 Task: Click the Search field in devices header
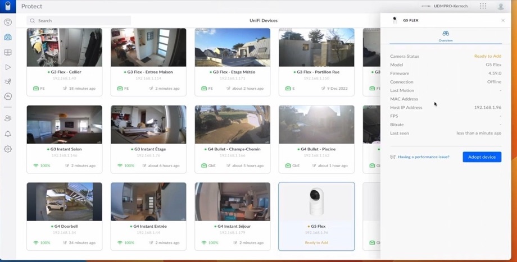[x=79, y=20]
